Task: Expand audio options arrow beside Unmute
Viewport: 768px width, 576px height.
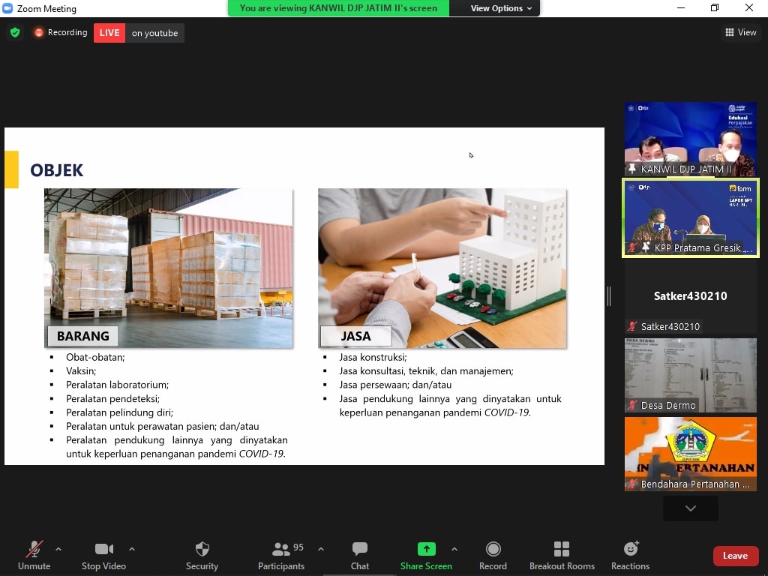Action: point(58,549)
